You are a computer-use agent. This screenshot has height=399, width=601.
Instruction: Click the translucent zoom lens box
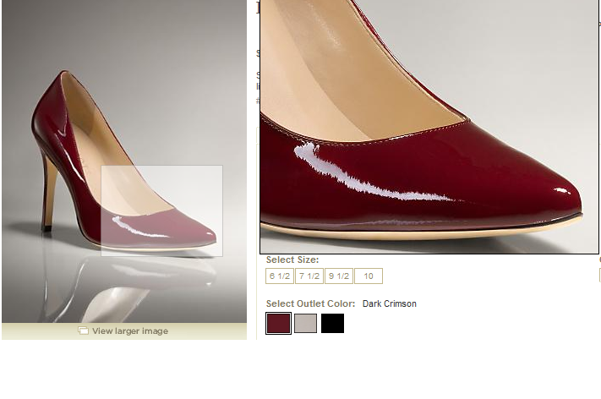[161, 210]
